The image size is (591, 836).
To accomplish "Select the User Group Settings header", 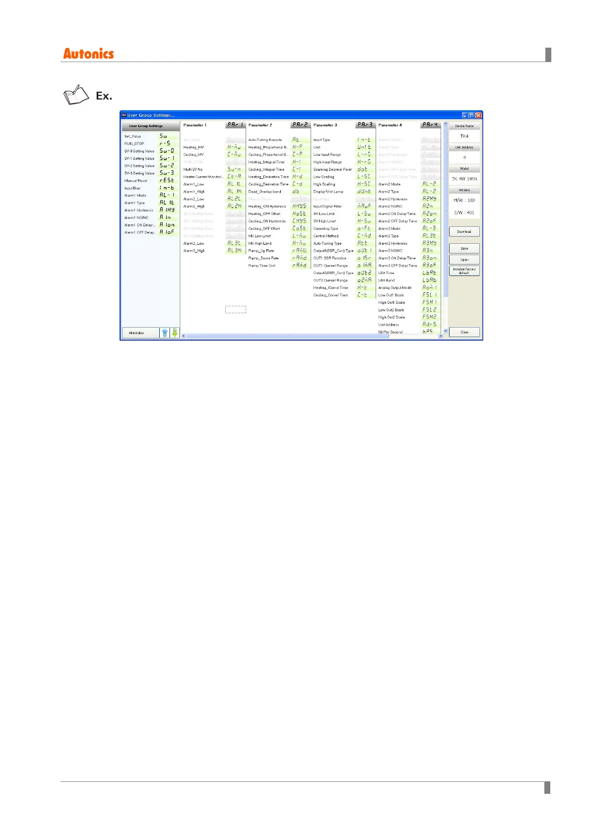I will (x=150, y=126).
